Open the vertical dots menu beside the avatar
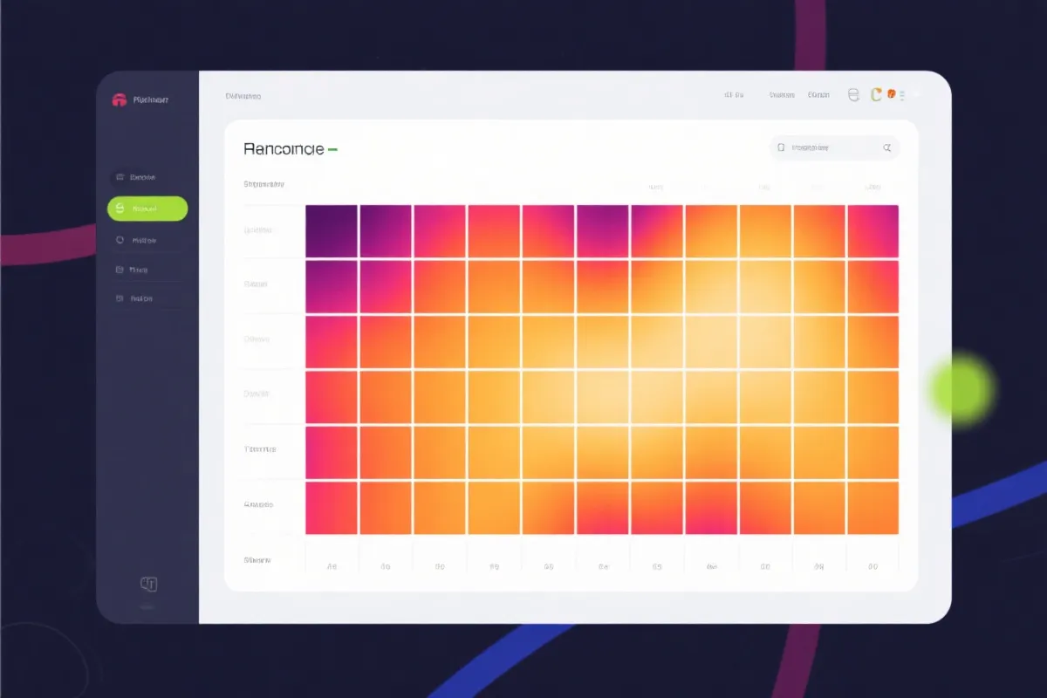This screenshot has height=698, width=1047. [x=904, y=95]
